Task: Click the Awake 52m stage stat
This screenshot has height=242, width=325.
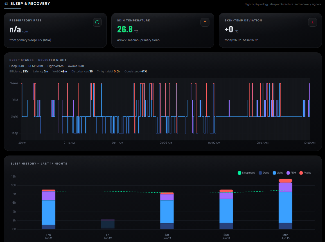Action: pyautogui.click(x=76, y=66)
